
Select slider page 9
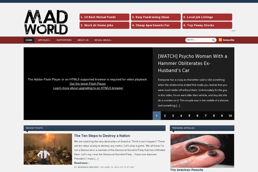tap(222, 116)
